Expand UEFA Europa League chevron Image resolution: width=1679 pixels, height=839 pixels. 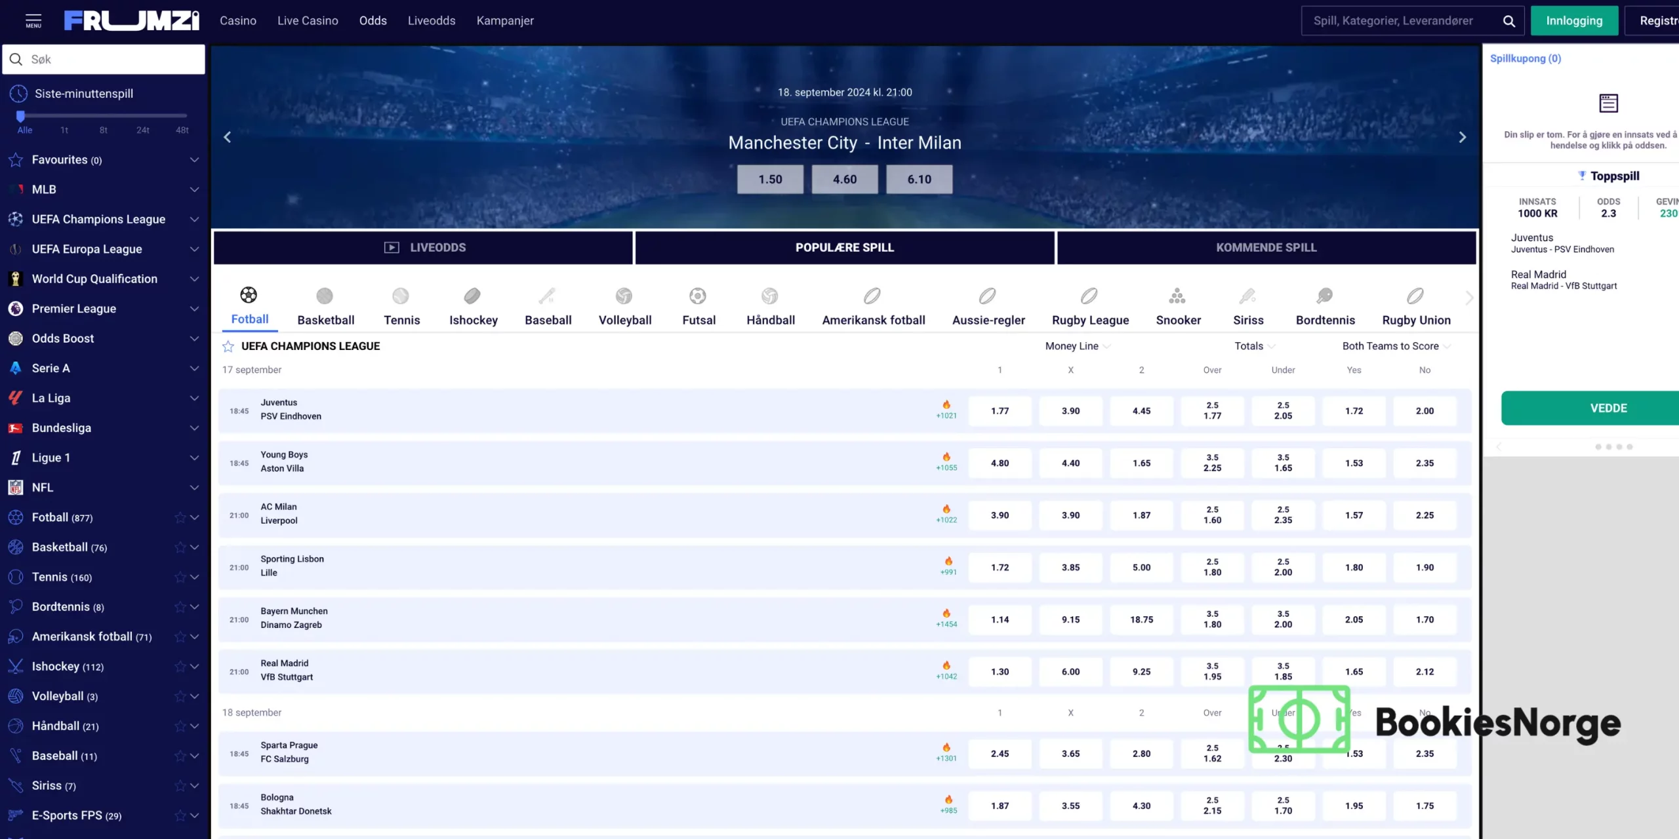point(194,249)
